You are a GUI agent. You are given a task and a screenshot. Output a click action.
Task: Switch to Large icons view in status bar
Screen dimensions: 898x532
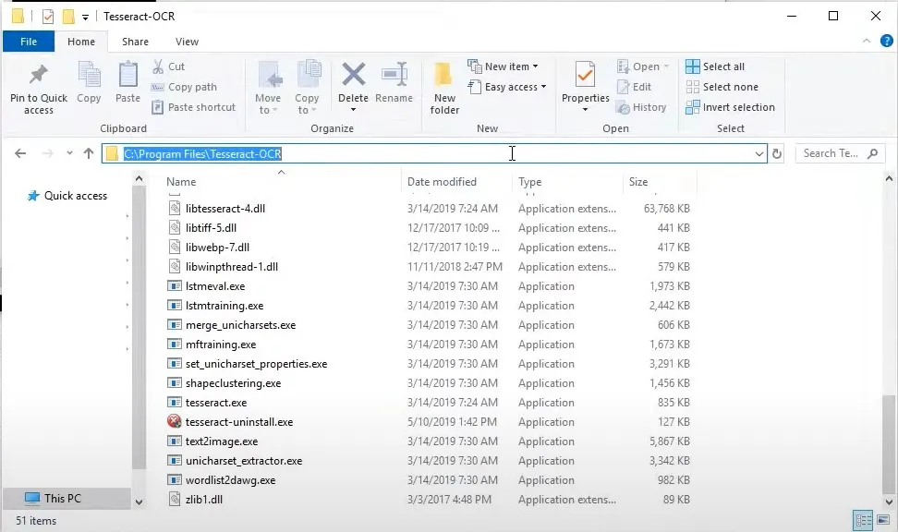[x=883, y=520]
